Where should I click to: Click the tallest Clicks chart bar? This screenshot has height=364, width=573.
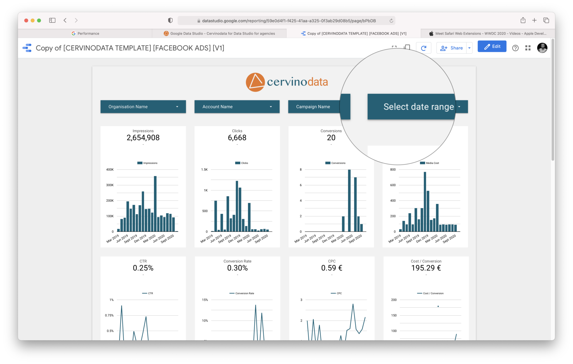(x=237, y=206)
